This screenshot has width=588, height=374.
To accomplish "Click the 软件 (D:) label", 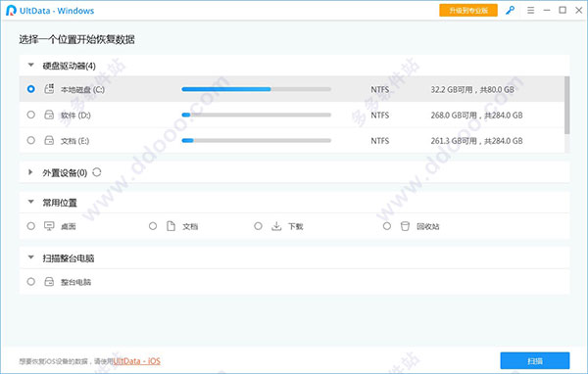I will click(x=75, y=116).
